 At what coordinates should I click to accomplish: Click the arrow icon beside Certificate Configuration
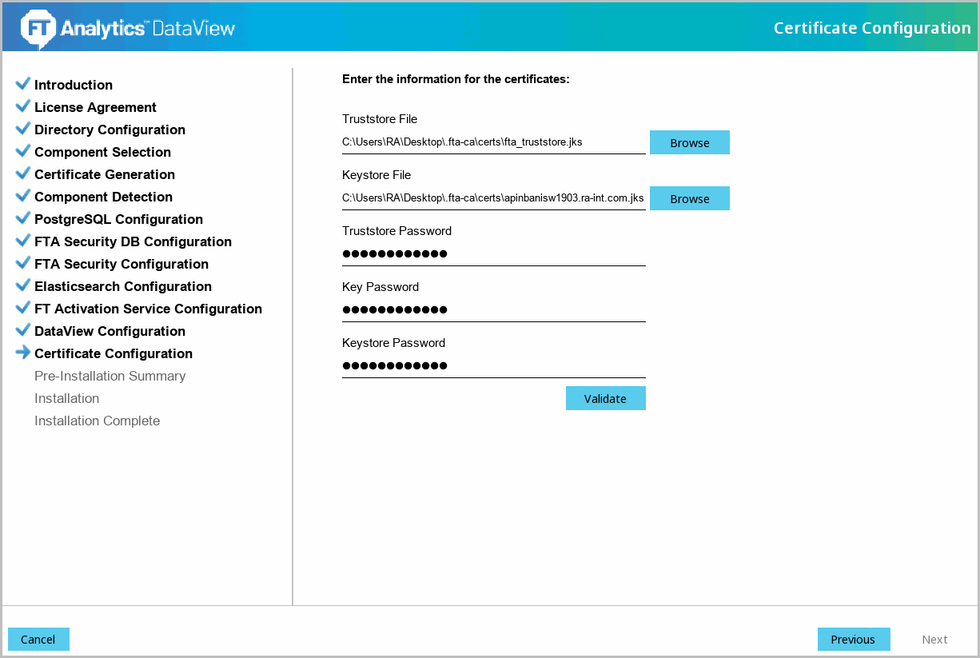pyautogui.click(x=23, y=353)
